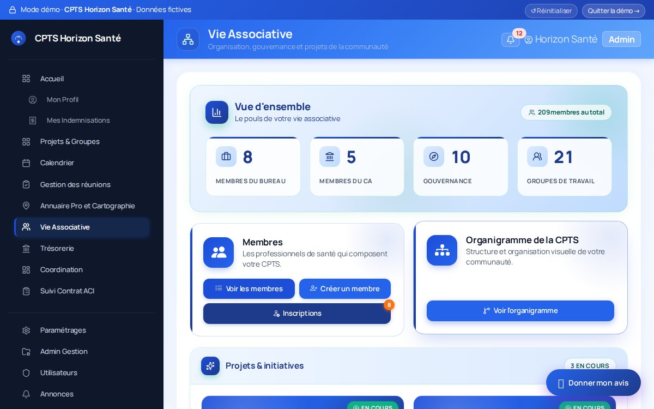Open Mes Indemnisations submenu entry

click(x=85, y=121)
